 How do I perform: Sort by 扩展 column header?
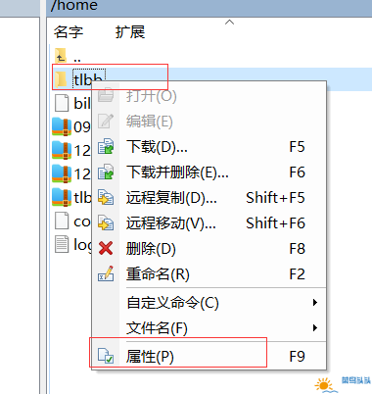pyautogui.click(x=130, y=32)
